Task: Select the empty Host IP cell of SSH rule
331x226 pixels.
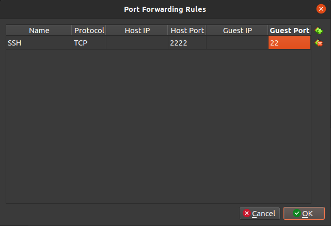Action: (137, 43)
